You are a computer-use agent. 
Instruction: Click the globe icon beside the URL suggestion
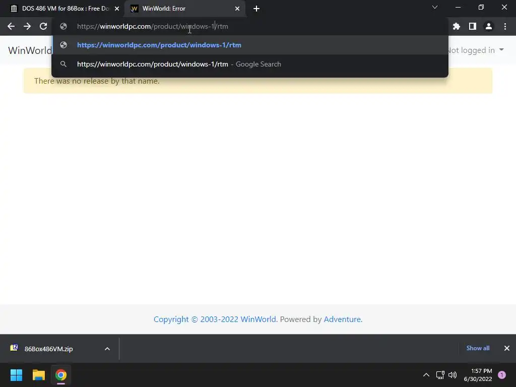coord(63,45)
